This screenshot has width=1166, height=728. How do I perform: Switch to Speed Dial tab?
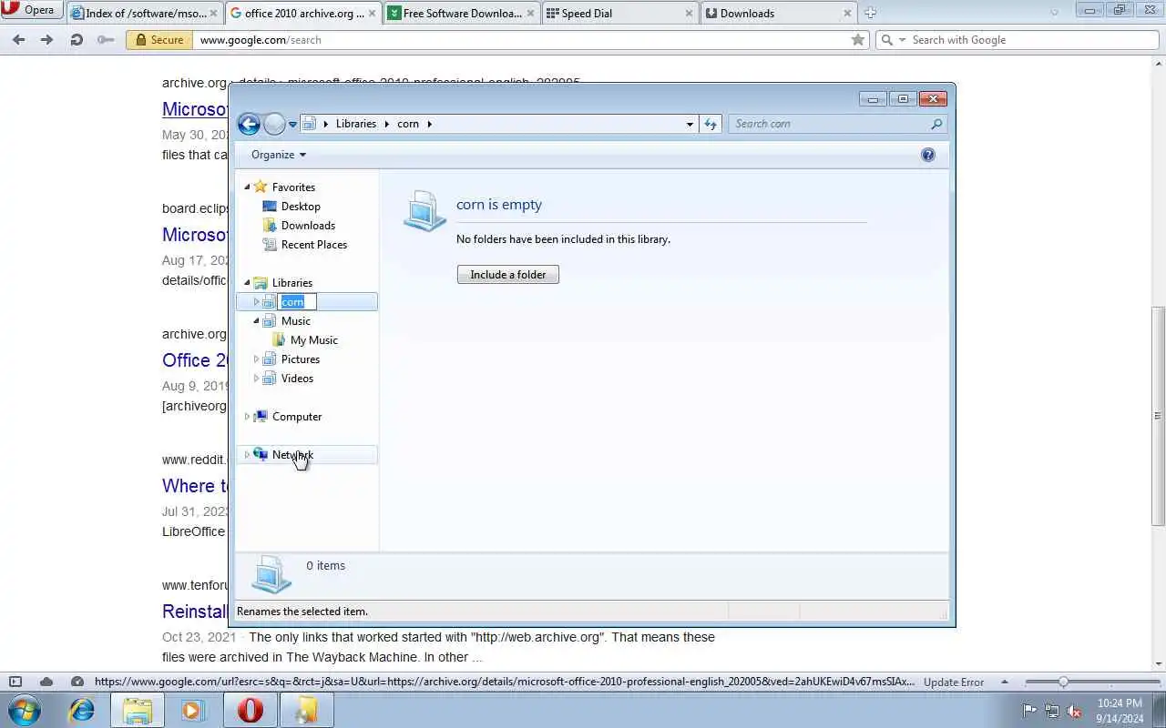click(x=620, y=13)
